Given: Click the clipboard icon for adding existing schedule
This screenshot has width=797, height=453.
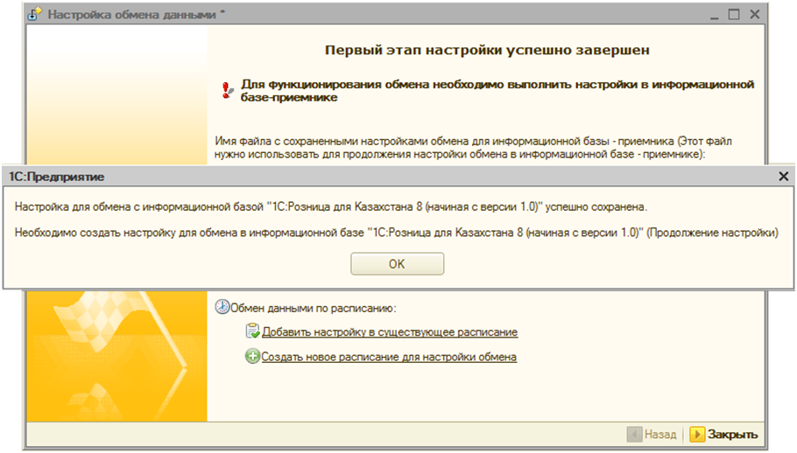Looking at the screenshot, I should 252,332.
